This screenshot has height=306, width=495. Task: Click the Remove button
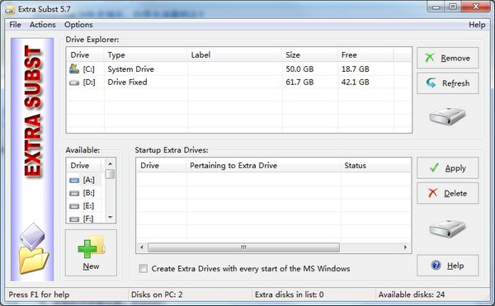coord(448,58)
